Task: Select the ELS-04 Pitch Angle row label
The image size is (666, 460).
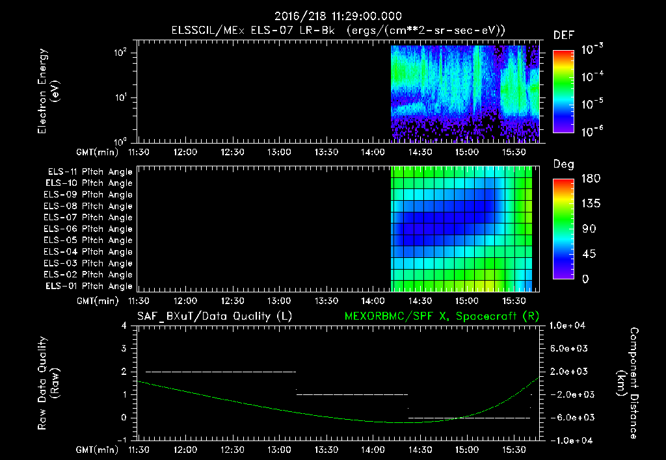Action: click(x=88, y=251)
